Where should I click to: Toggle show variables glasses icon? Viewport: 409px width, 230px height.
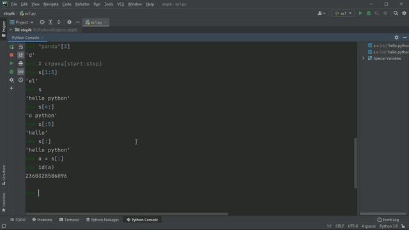20,72
